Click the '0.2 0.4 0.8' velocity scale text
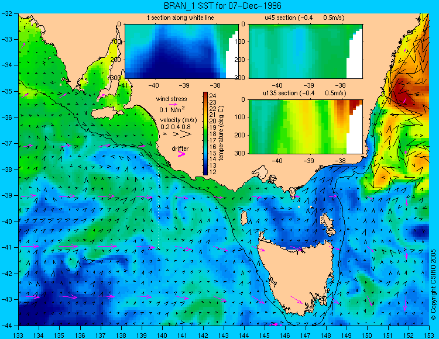This screenshot has height=339, width=439. click(176, 127)
